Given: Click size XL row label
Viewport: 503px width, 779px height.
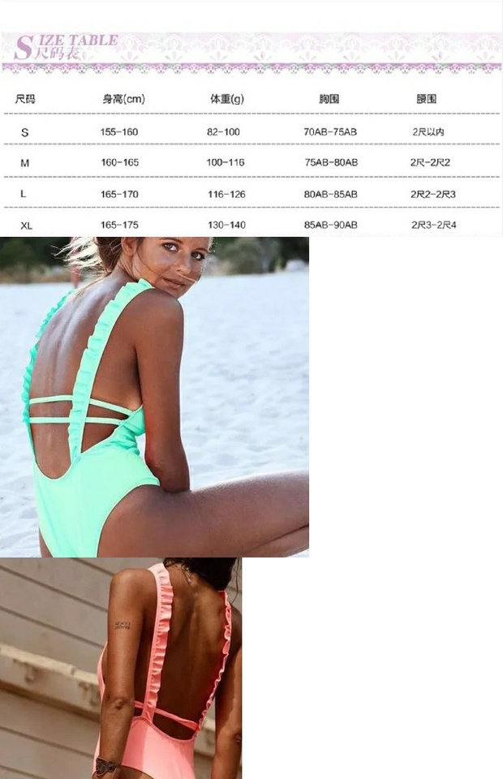Looking at the screenshot, I should [x=26, y=226].
